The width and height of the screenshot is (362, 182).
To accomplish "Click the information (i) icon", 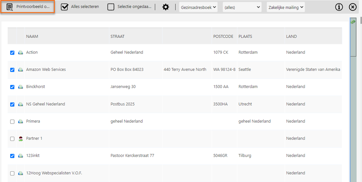I will click(x=339, y=7).
